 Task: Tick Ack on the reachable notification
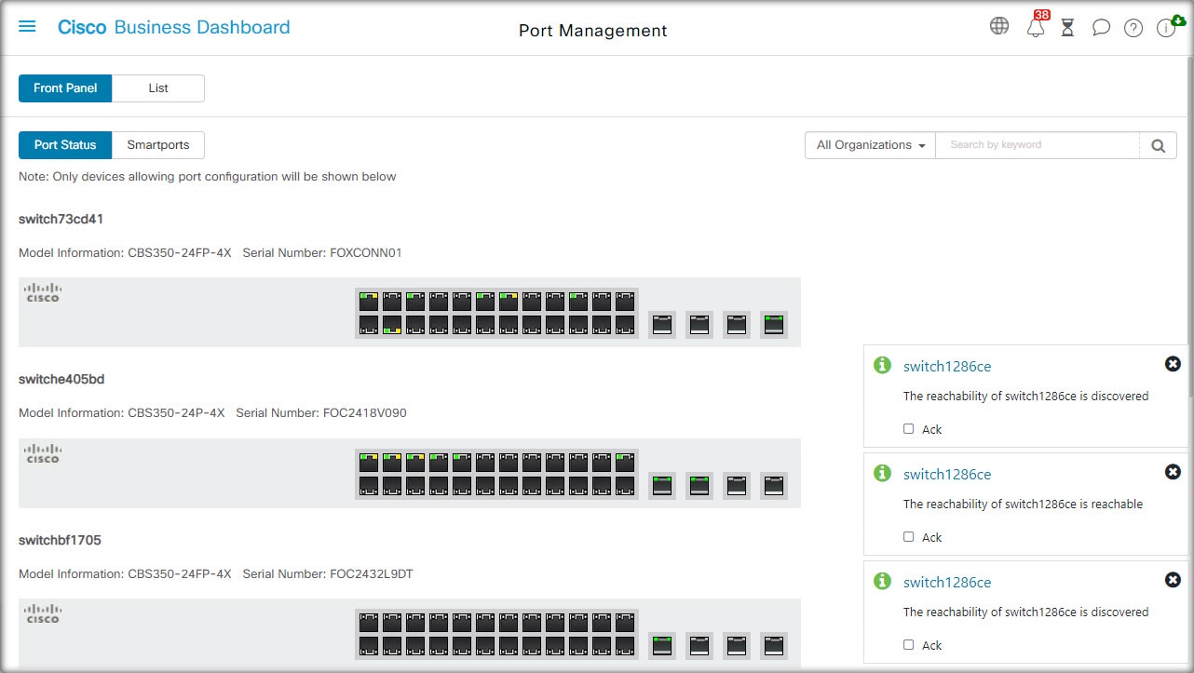point(909,537)
